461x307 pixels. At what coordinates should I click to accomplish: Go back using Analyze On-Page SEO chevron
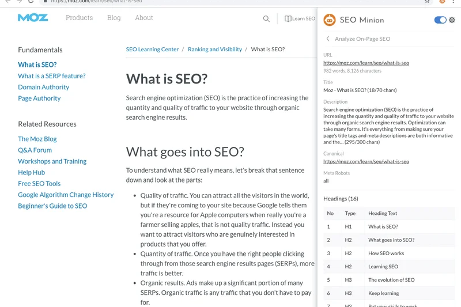pyautogui.click(x=328, y=39)
